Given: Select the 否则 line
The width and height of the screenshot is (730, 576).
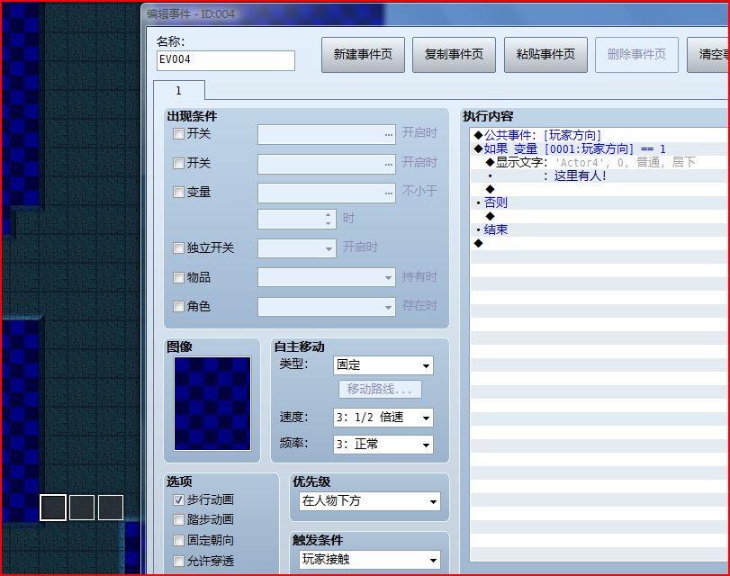Looking at the screenshot, I should coord(599,202).
